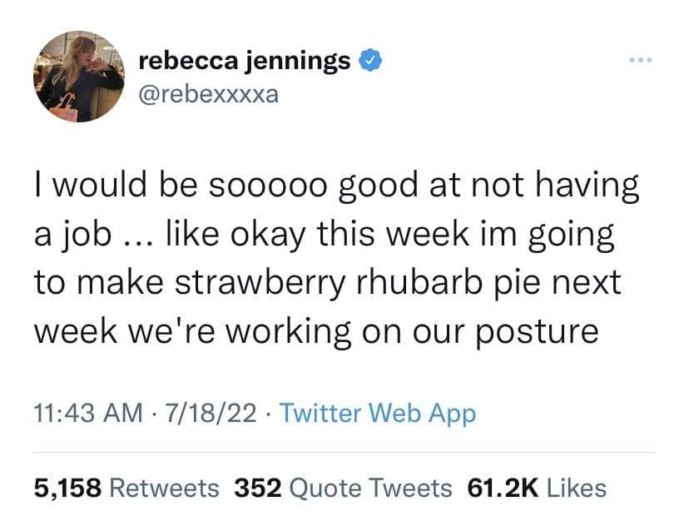Show the 61.2K Likes list
689x521 pixels.
pos(537,488)
